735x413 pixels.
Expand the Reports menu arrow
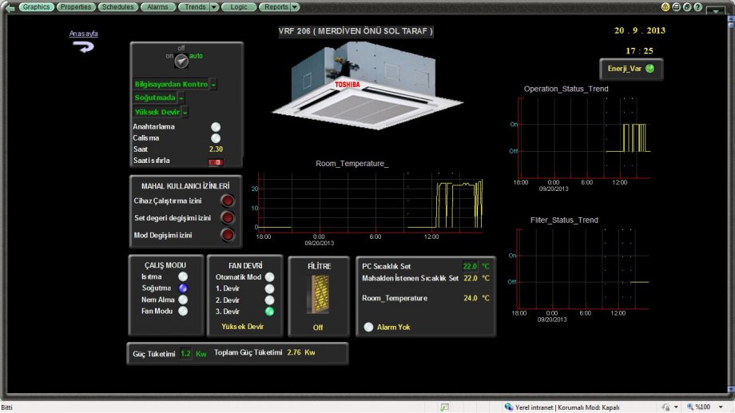[295, 7]
